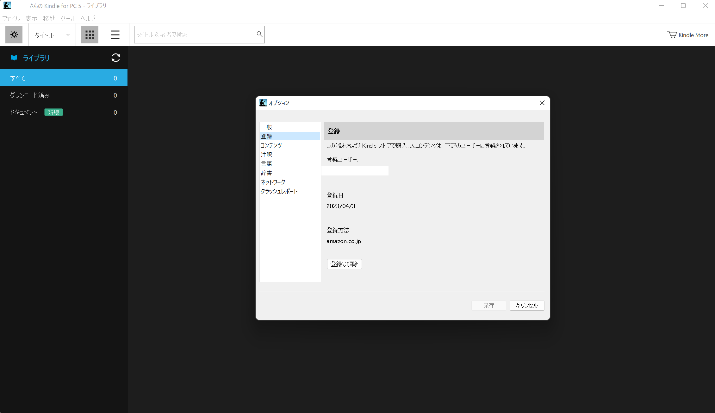
Task: Open the 移動 menu
Action: point(49,18)
